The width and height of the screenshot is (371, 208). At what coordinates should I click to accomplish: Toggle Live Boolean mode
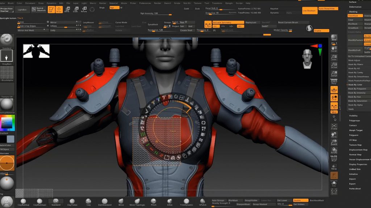[x=309, y=10]
